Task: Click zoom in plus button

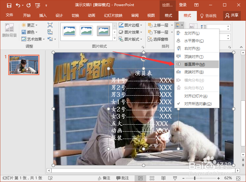Action: pyautogui.click(x=219, y=178)
